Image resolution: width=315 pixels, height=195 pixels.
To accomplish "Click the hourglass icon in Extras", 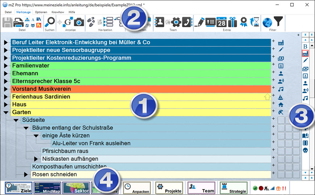I will [x=256, y=22].
